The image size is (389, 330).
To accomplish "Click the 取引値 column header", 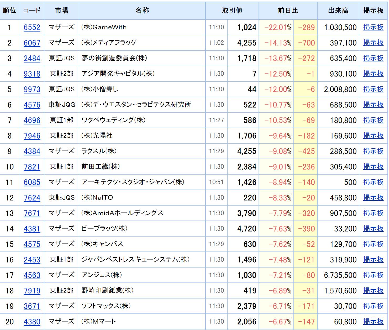I will click(x=232, y=11).
